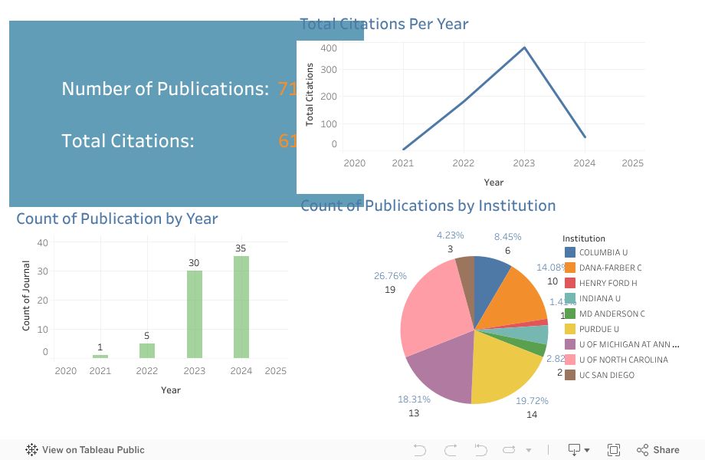Image resolution: width=705 pixels, height=460 pixels.
Task: Toggle full screen view icon
Action: [x=614, y=450]
